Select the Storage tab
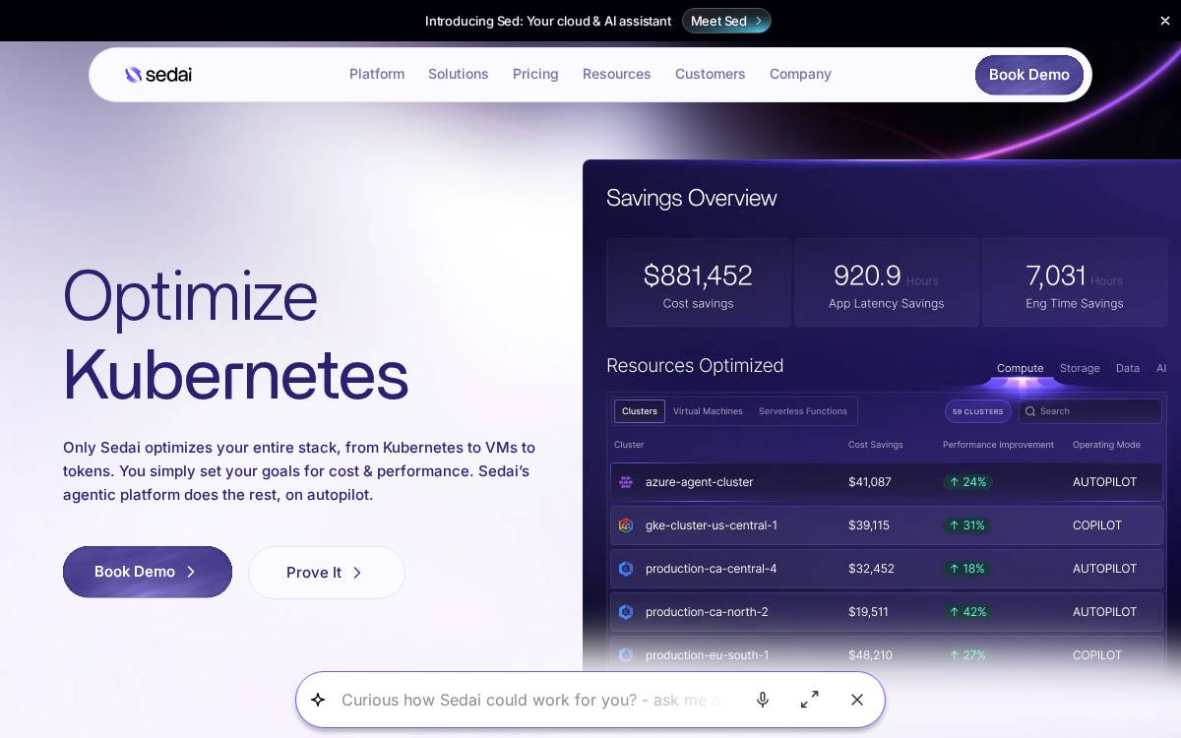Viewport: 1181px width, 738px height. click(x=1080, y=368)
